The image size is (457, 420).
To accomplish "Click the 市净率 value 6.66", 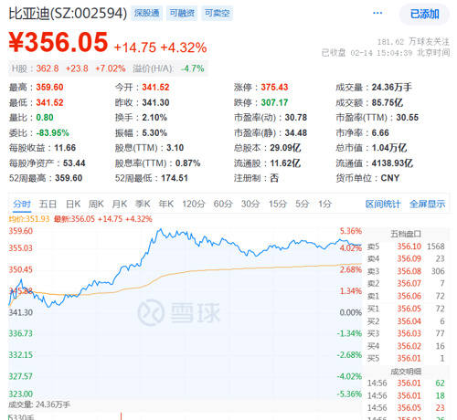I will pos(380,133).
